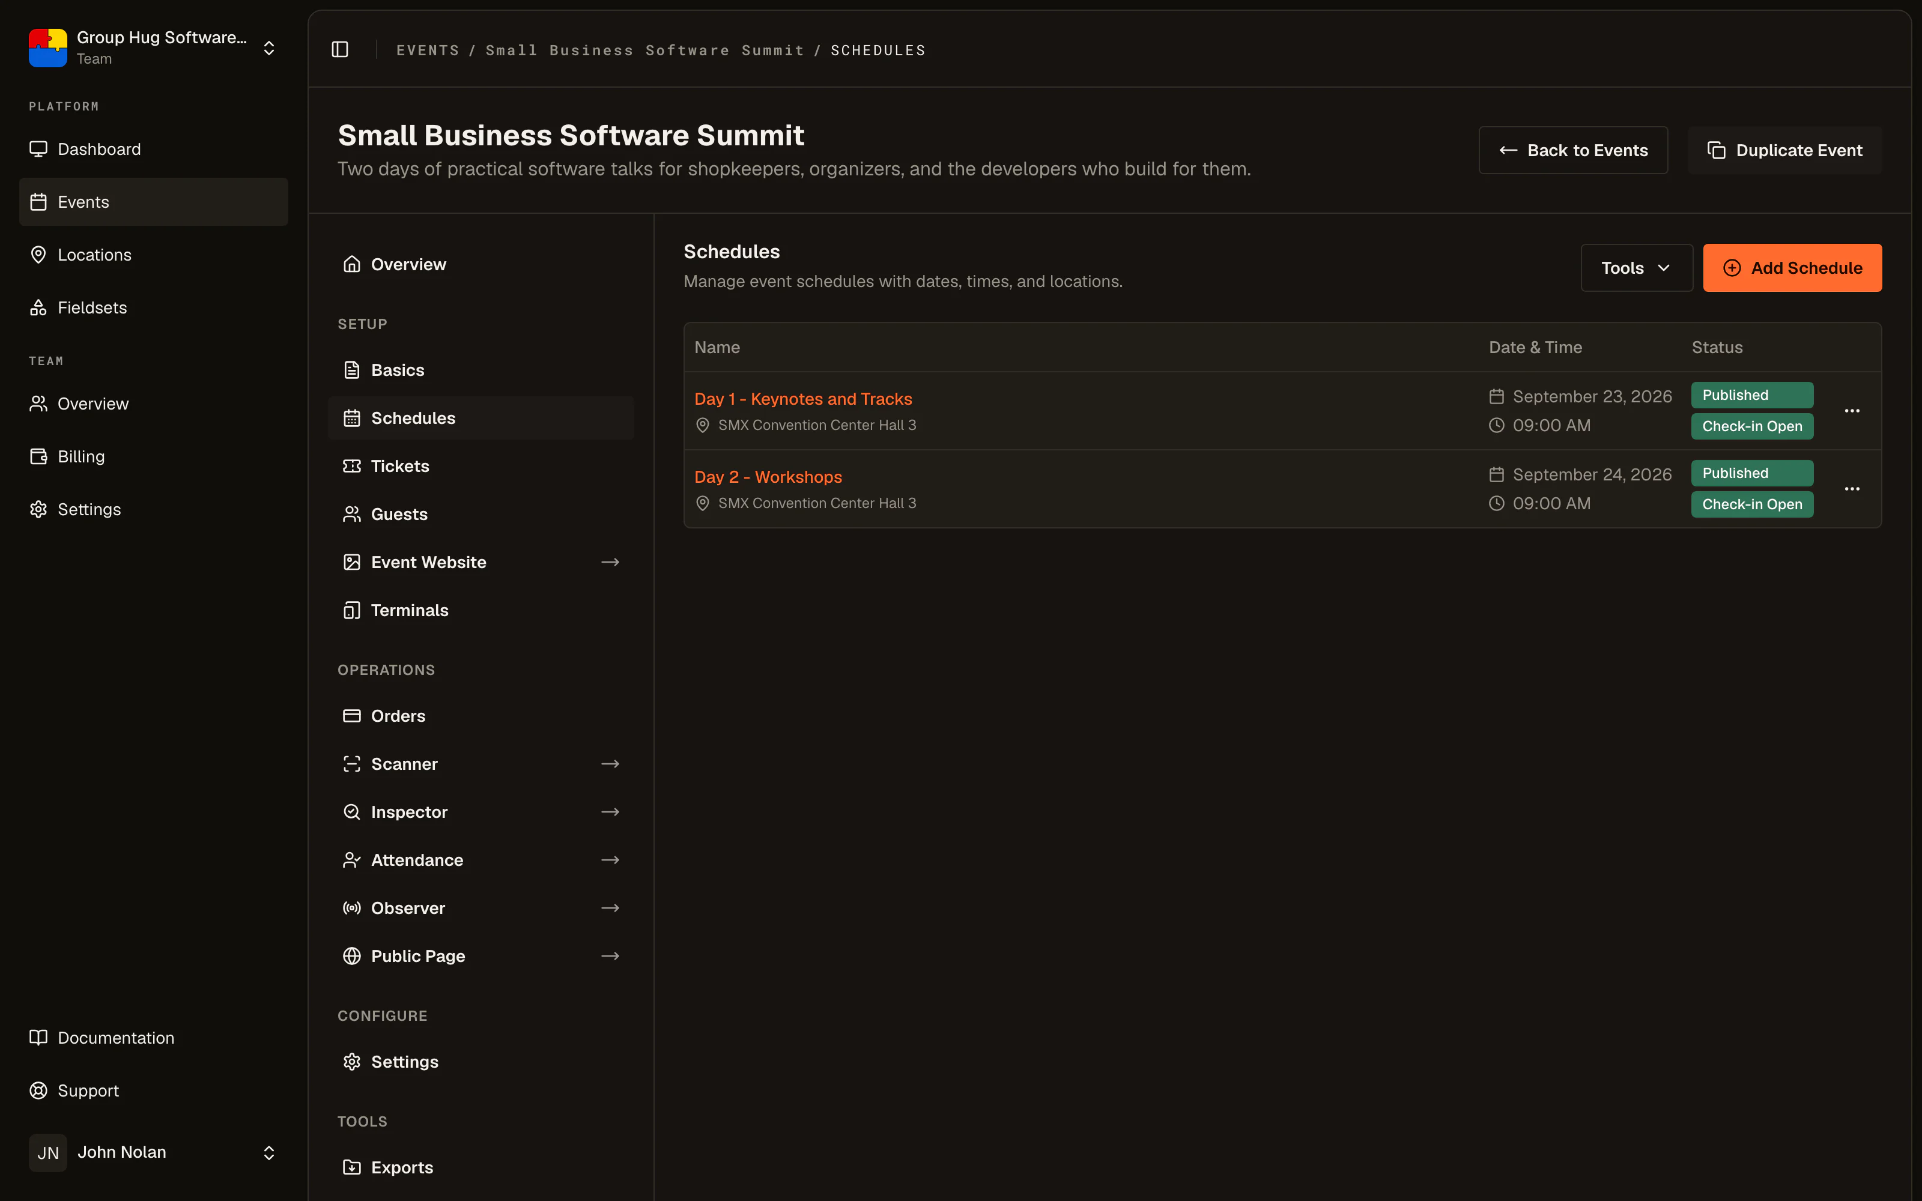Screen dimensions: 1922x1201
Task: Open Day 1 - Keynotes and Tracks
Action: click(x=803, y=399)
